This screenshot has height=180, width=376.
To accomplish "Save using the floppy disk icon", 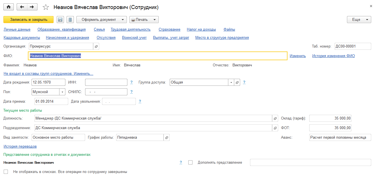I will pos(60,20).
